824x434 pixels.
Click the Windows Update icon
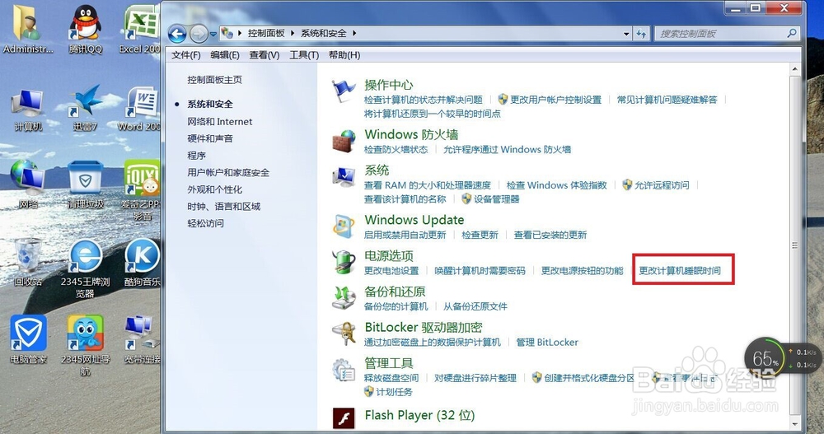tap(344, 226)
